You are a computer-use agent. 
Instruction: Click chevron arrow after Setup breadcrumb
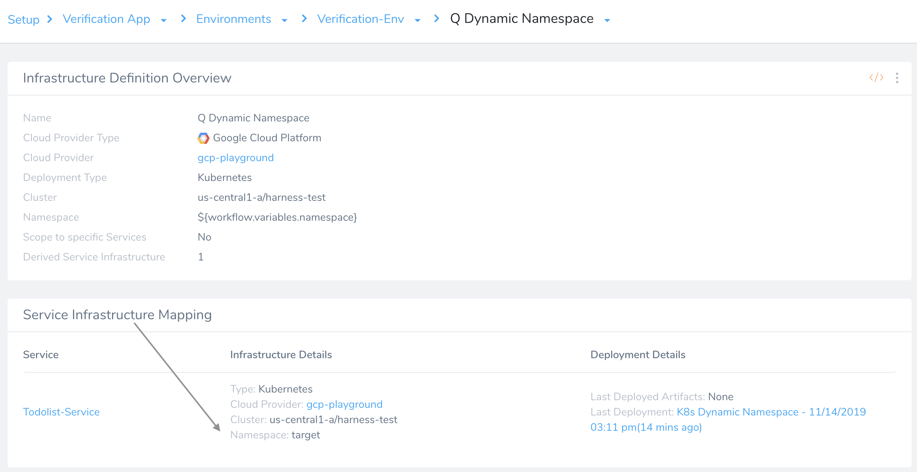(x=50, y=19)
